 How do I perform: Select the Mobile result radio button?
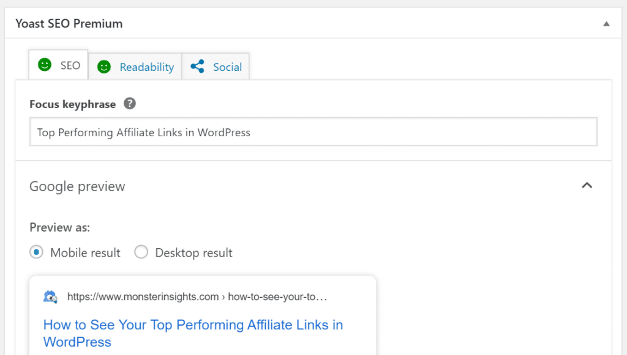click(x=37, y=252)
